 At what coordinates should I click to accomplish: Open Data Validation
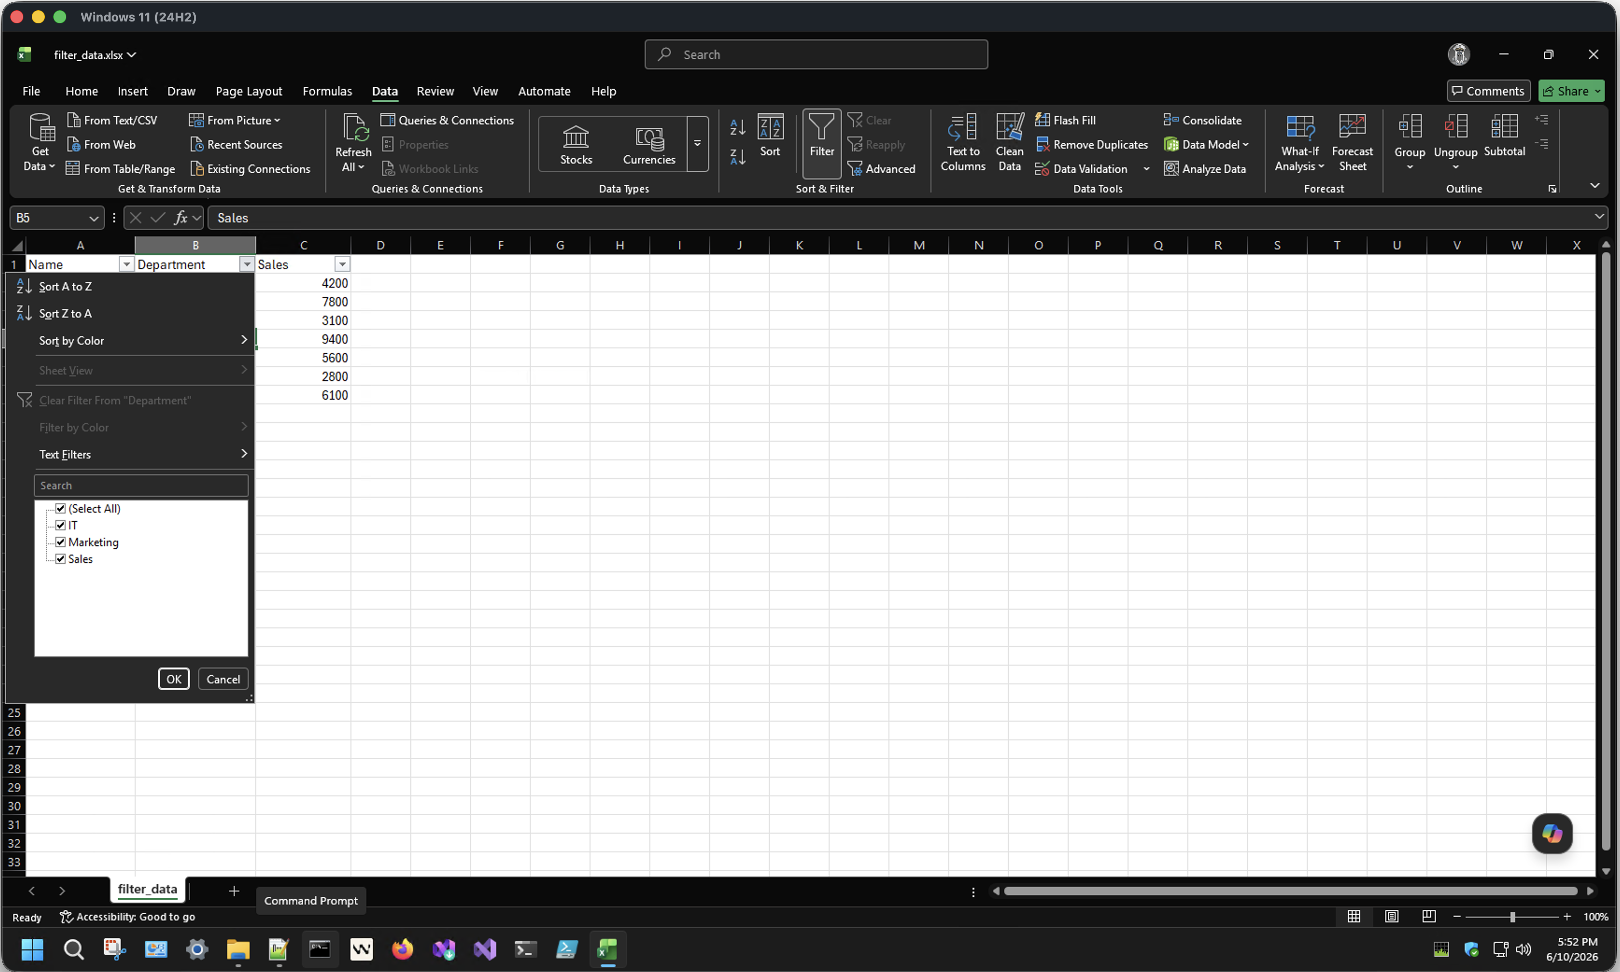(1082, 169)
